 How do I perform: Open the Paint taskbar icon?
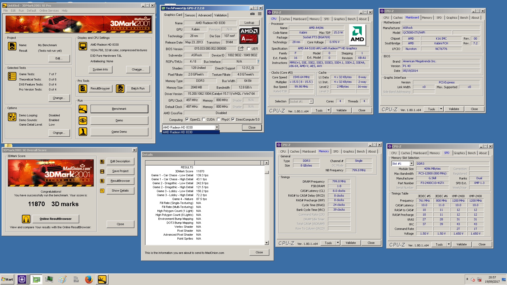pyautogui.click(x=62, y=279)
